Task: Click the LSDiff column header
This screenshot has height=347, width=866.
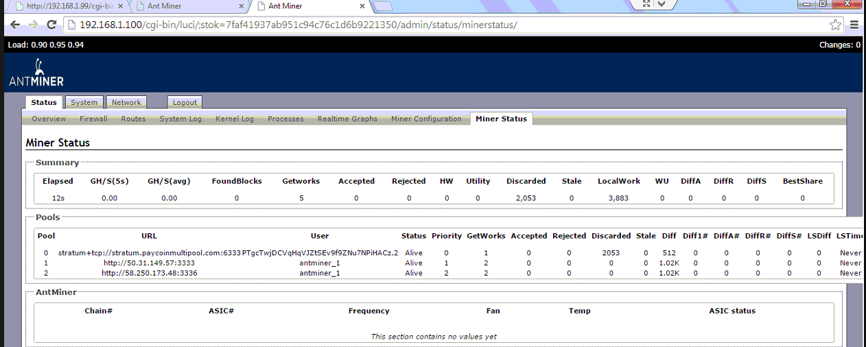Action: click(819, 236)
